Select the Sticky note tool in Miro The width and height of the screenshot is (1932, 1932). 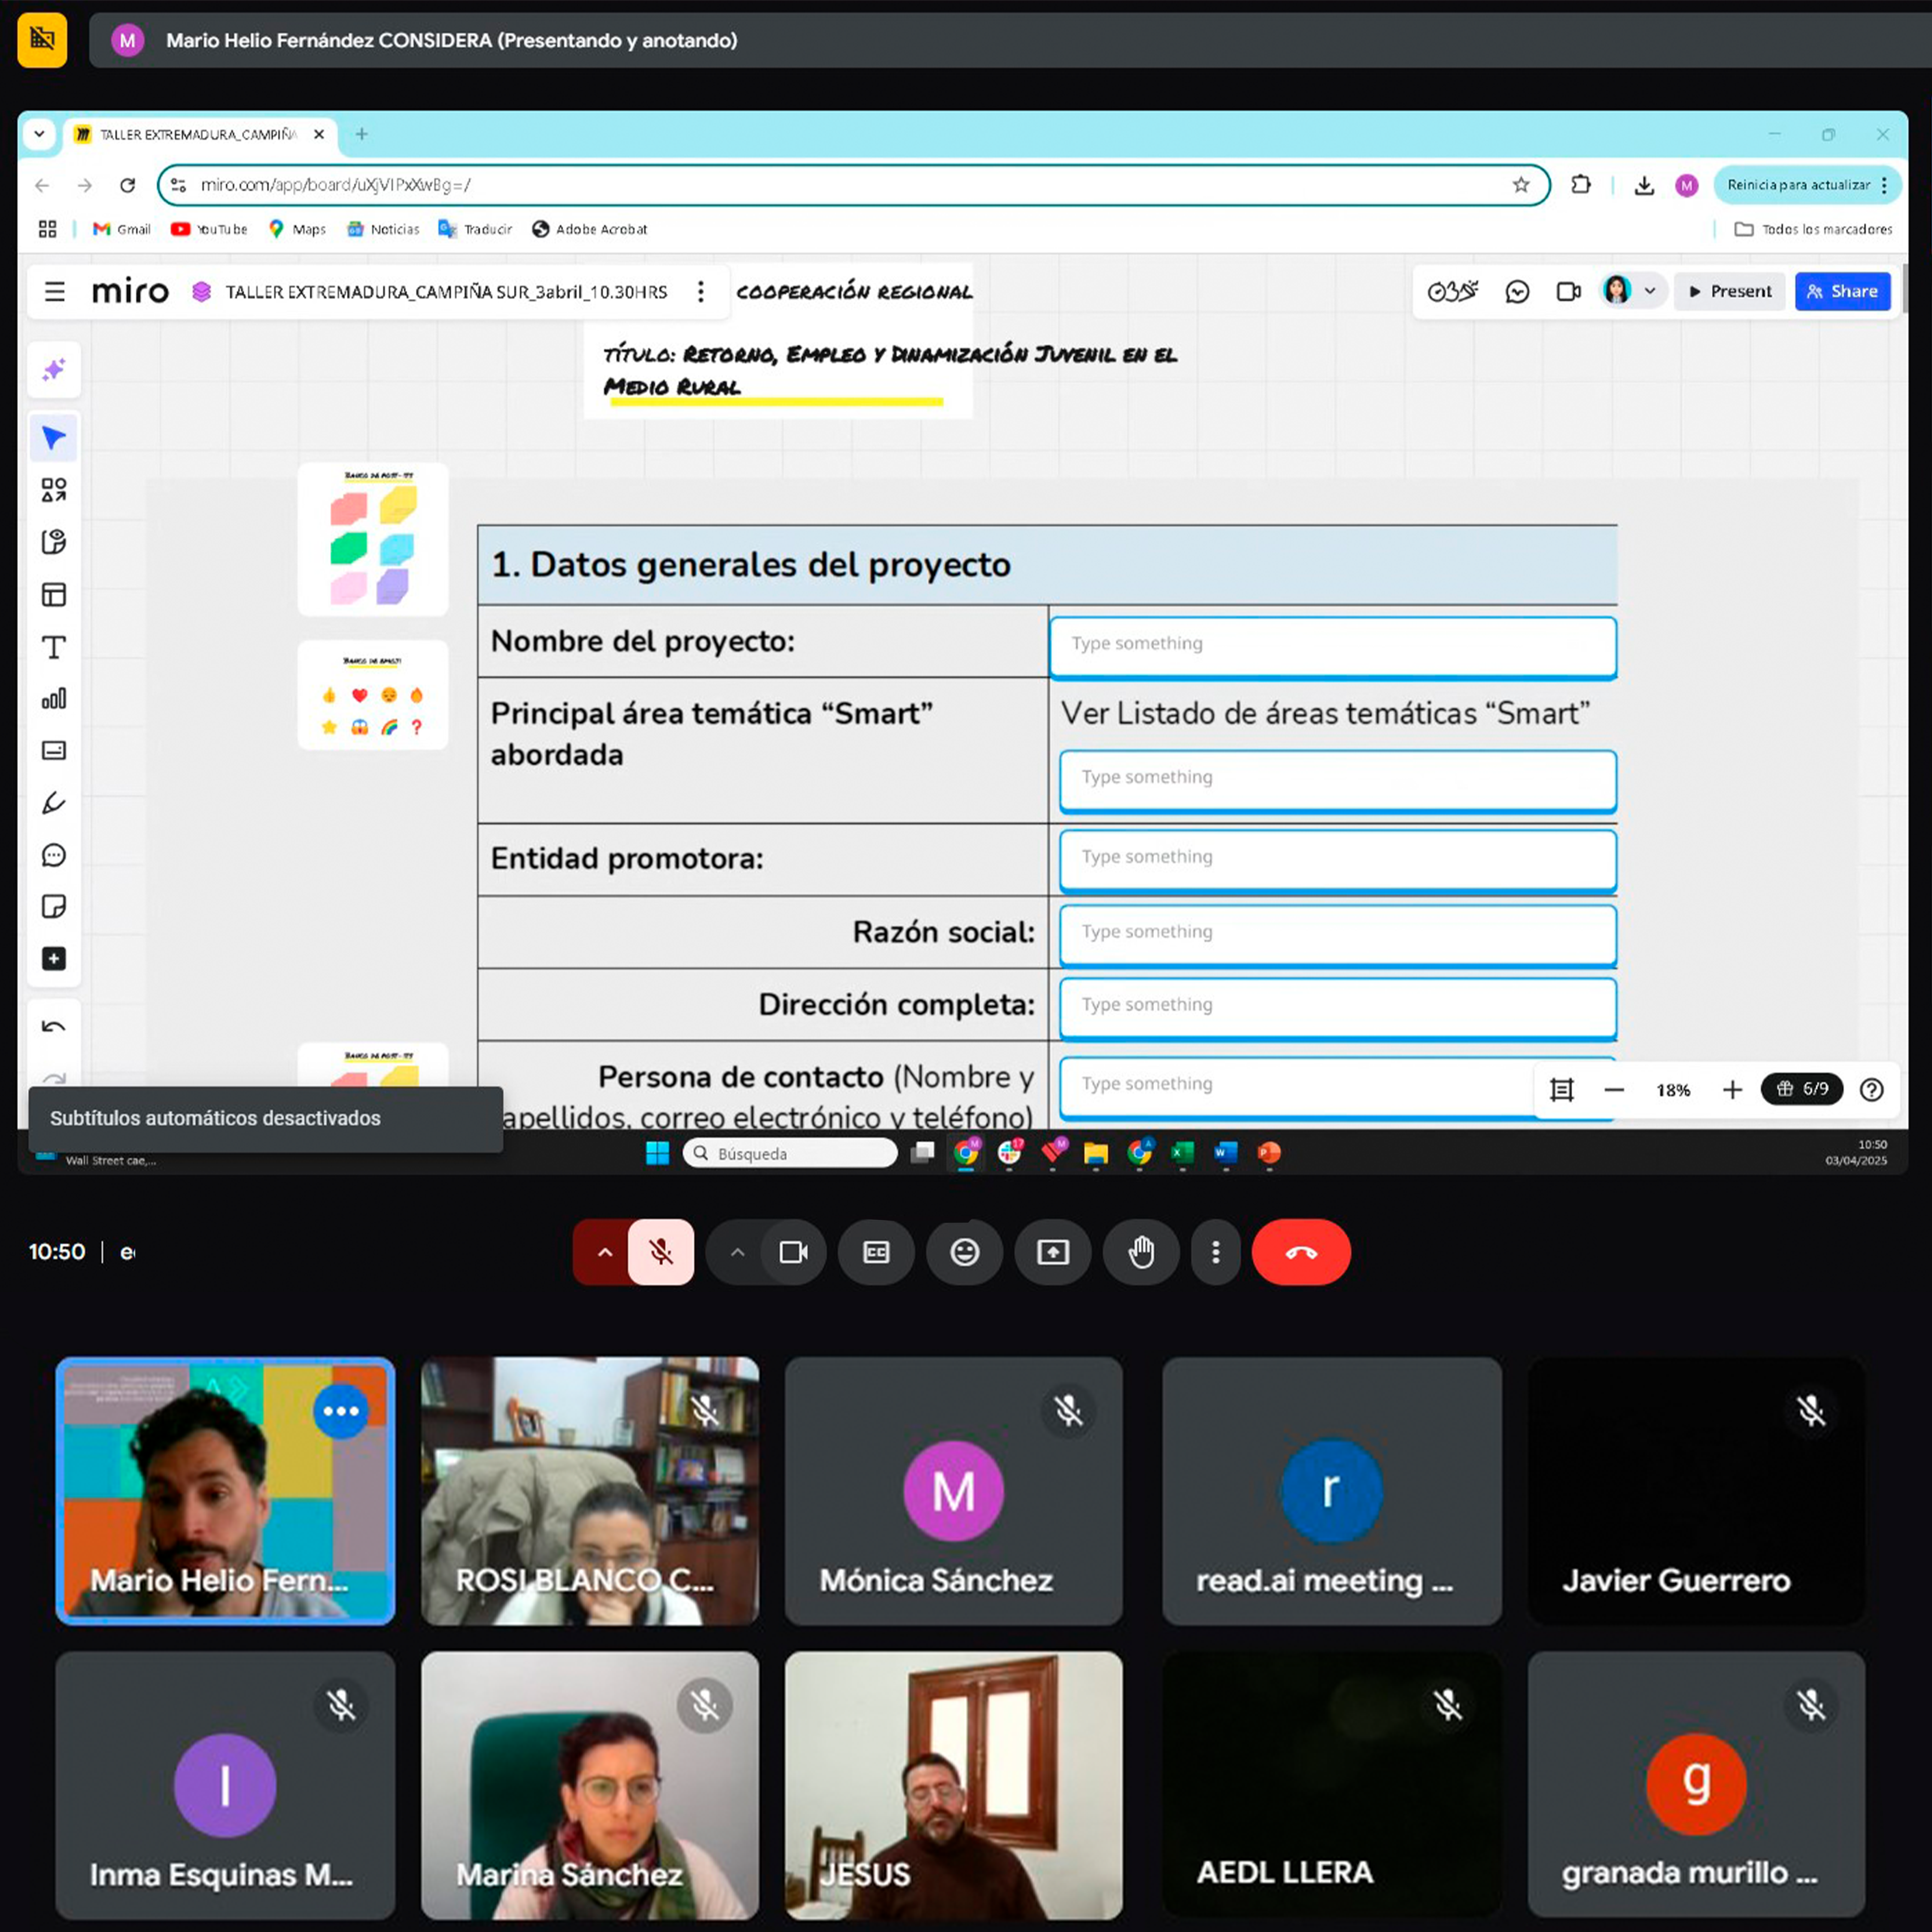[54, 907]
